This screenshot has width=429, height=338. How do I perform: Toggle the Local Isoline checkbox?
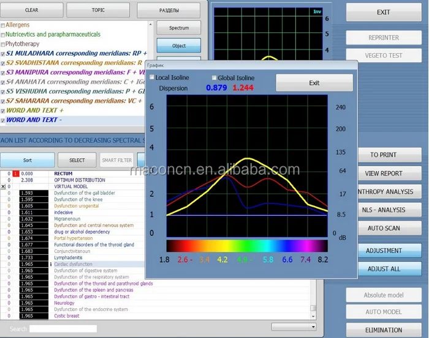152,78
